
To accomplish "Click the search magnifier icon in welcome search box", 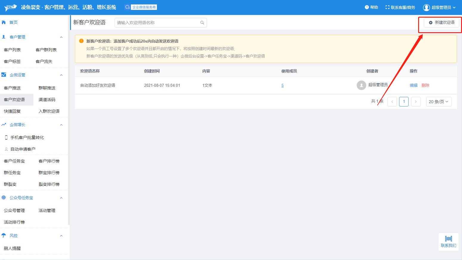I will click(x=202, y=23).
